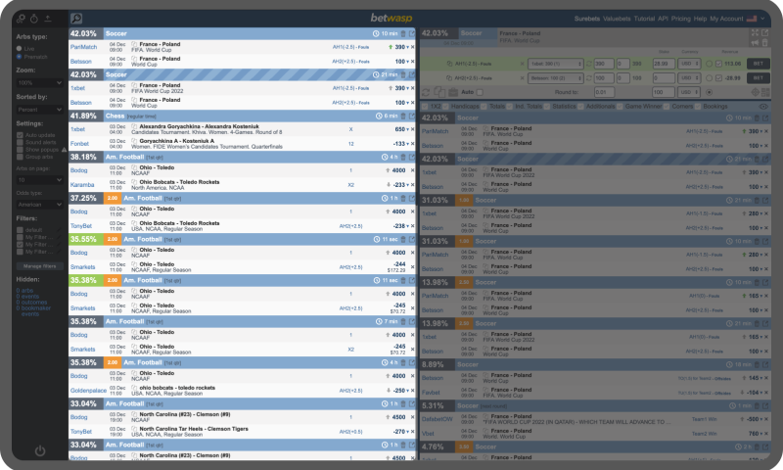Open the Betsson: 100 (2) bookmaker dropdown
This screenshot has width=783, height=470.
pos(555,78)
